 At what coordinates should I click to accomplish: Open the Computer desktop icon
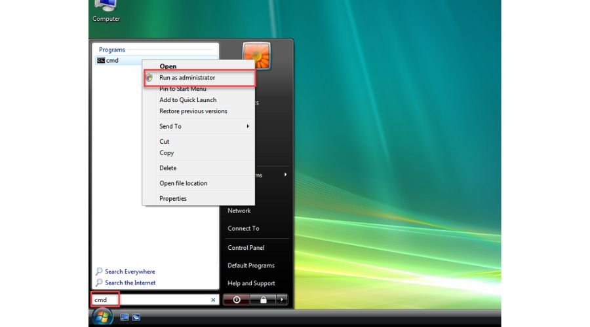[x=106, y=11]
